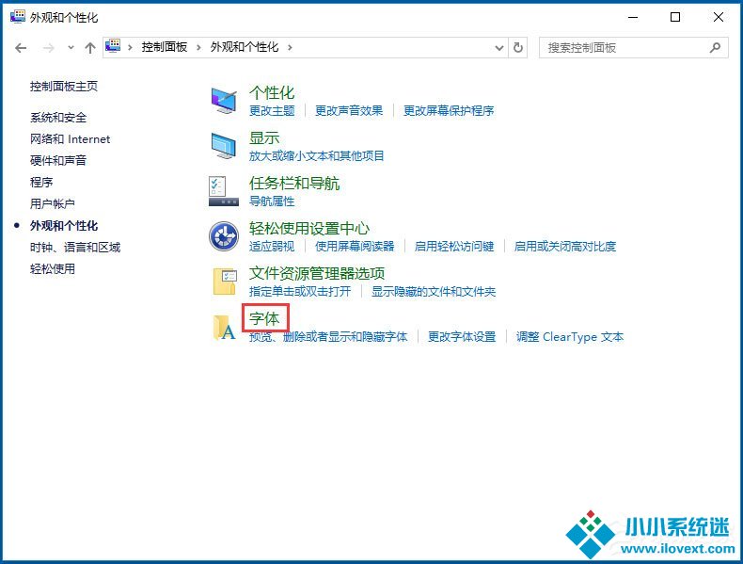The width and height of the screenshot is (743, 564).
Task: Go up one level arrow
Action: (x=90, y=48)
